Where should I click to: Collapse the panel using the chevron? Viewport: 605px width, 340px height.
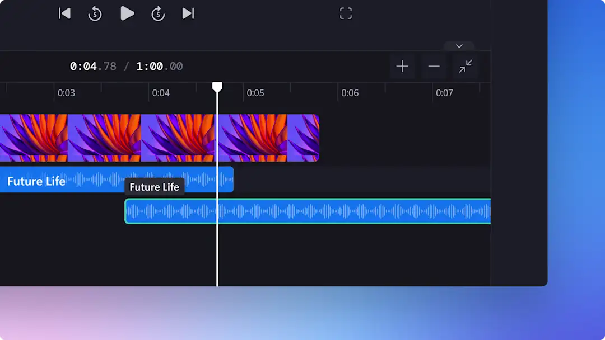459,46
